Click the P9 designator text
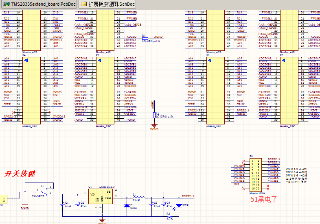320x224 pixels. (251, 157)
